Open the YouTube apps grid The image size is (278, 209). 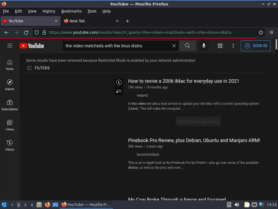[220, 46]
